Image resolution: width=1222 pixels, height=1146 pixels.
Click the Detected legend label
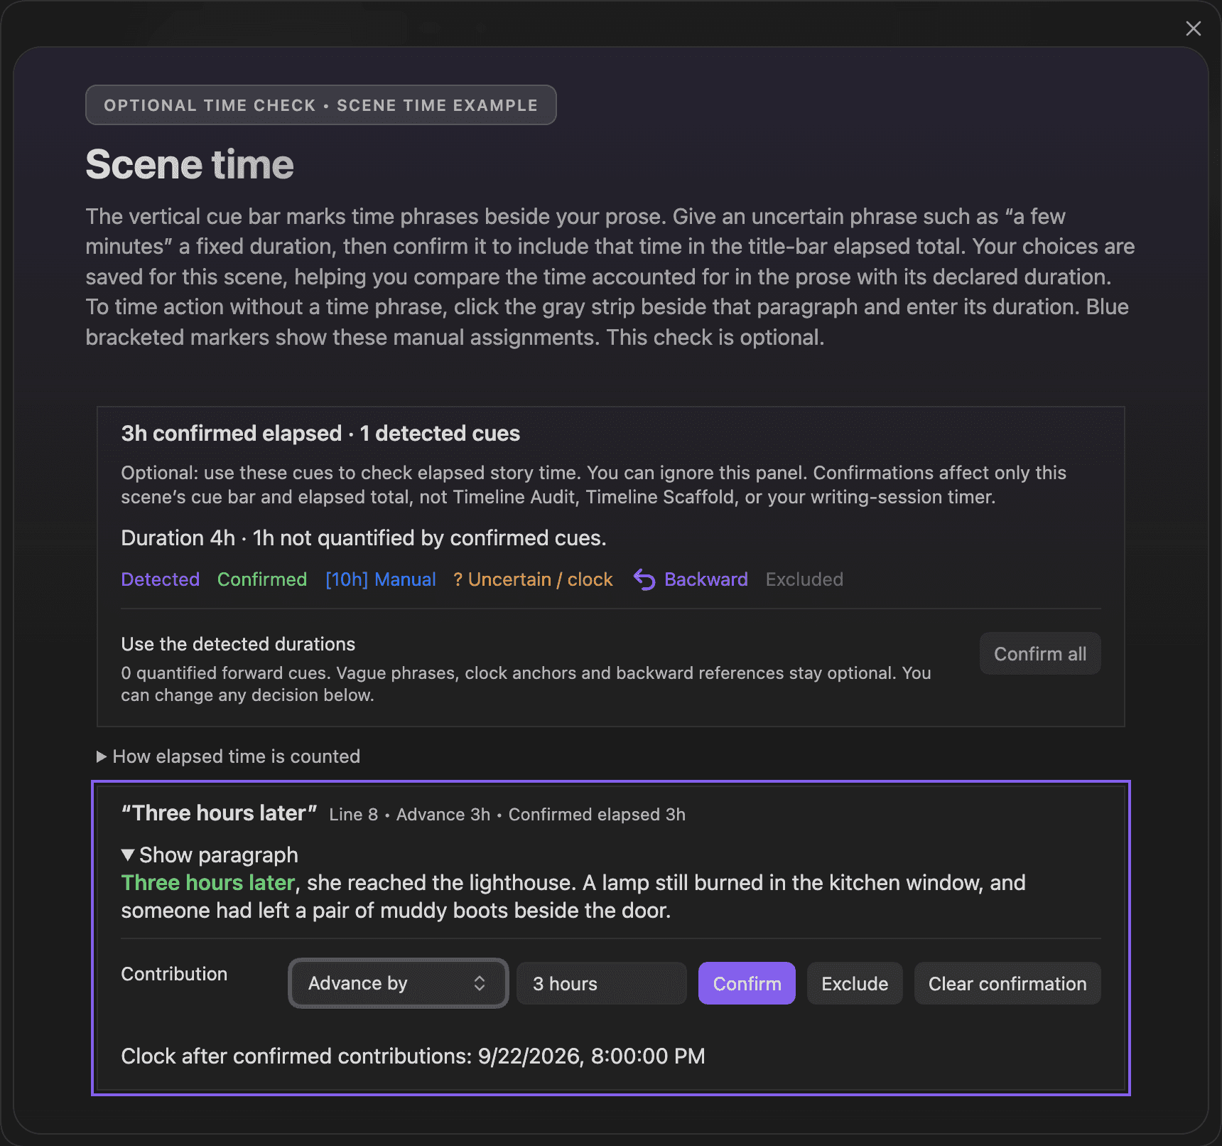click(x=160, y=579)
